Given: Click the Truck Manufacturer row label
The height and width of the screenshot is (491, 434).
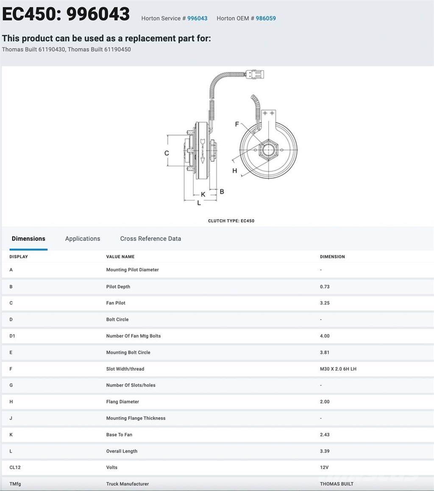Looking at the screenshot, I should 128,484.
